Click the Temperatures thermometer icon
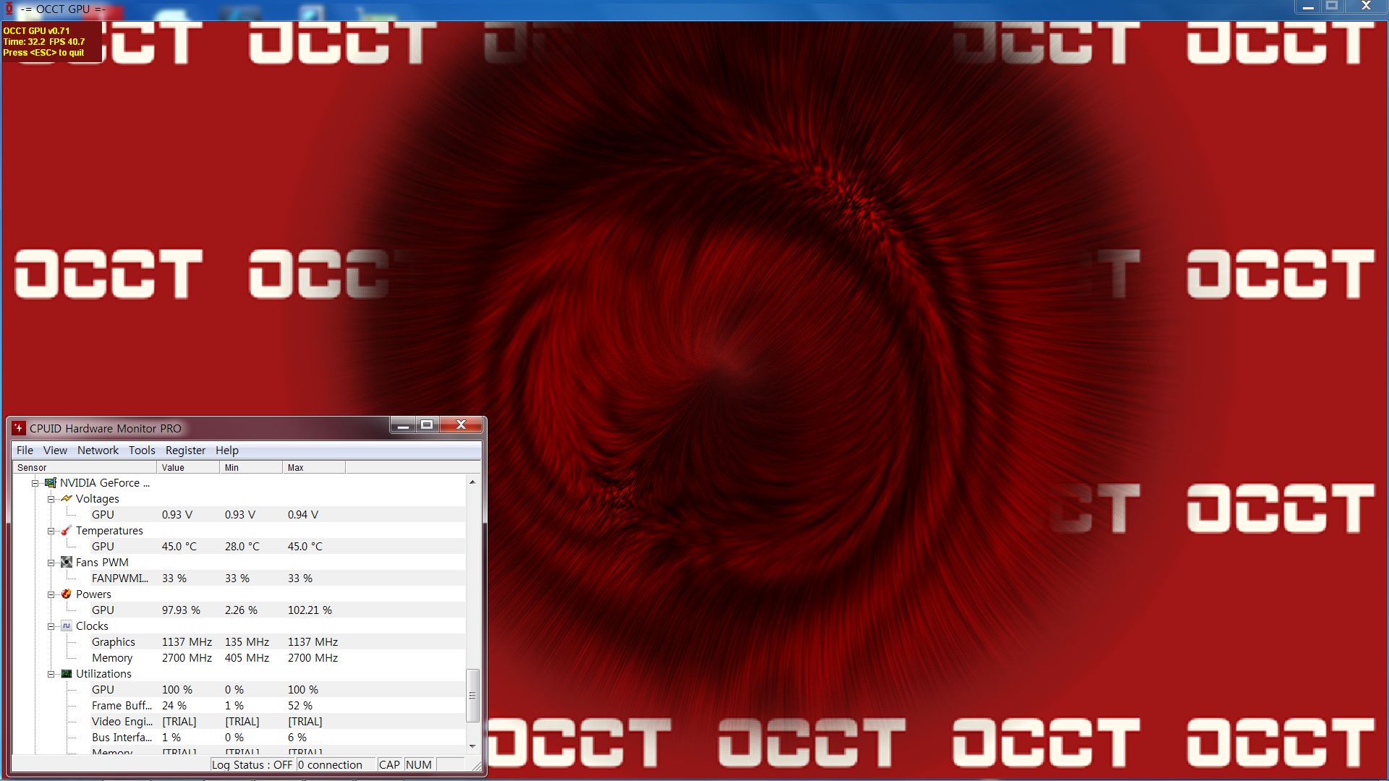Screen dimensions: 1389x781 coord(67,531)
